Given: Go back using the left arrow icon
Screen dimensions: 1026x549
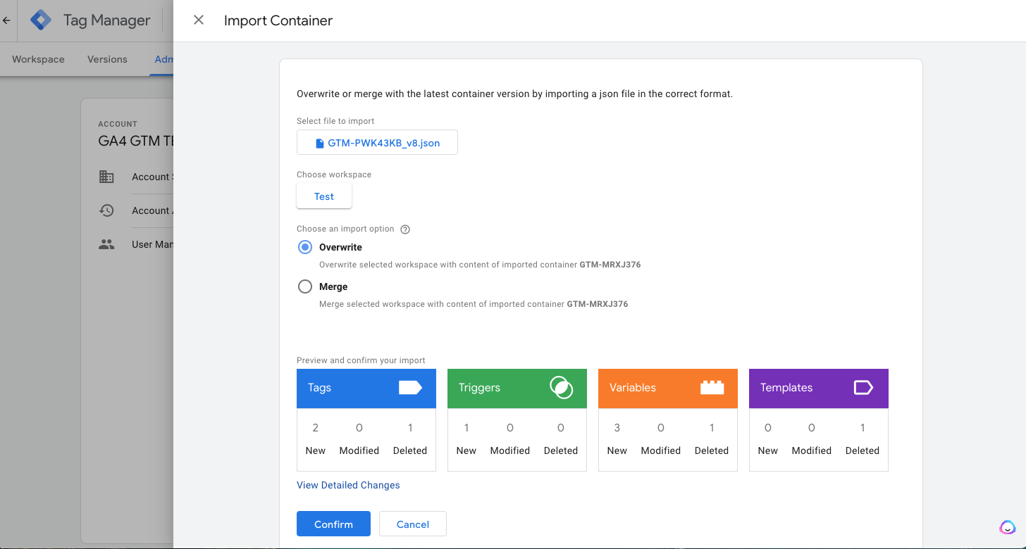Looking at the screenshot, I should [x=6, y=20].
